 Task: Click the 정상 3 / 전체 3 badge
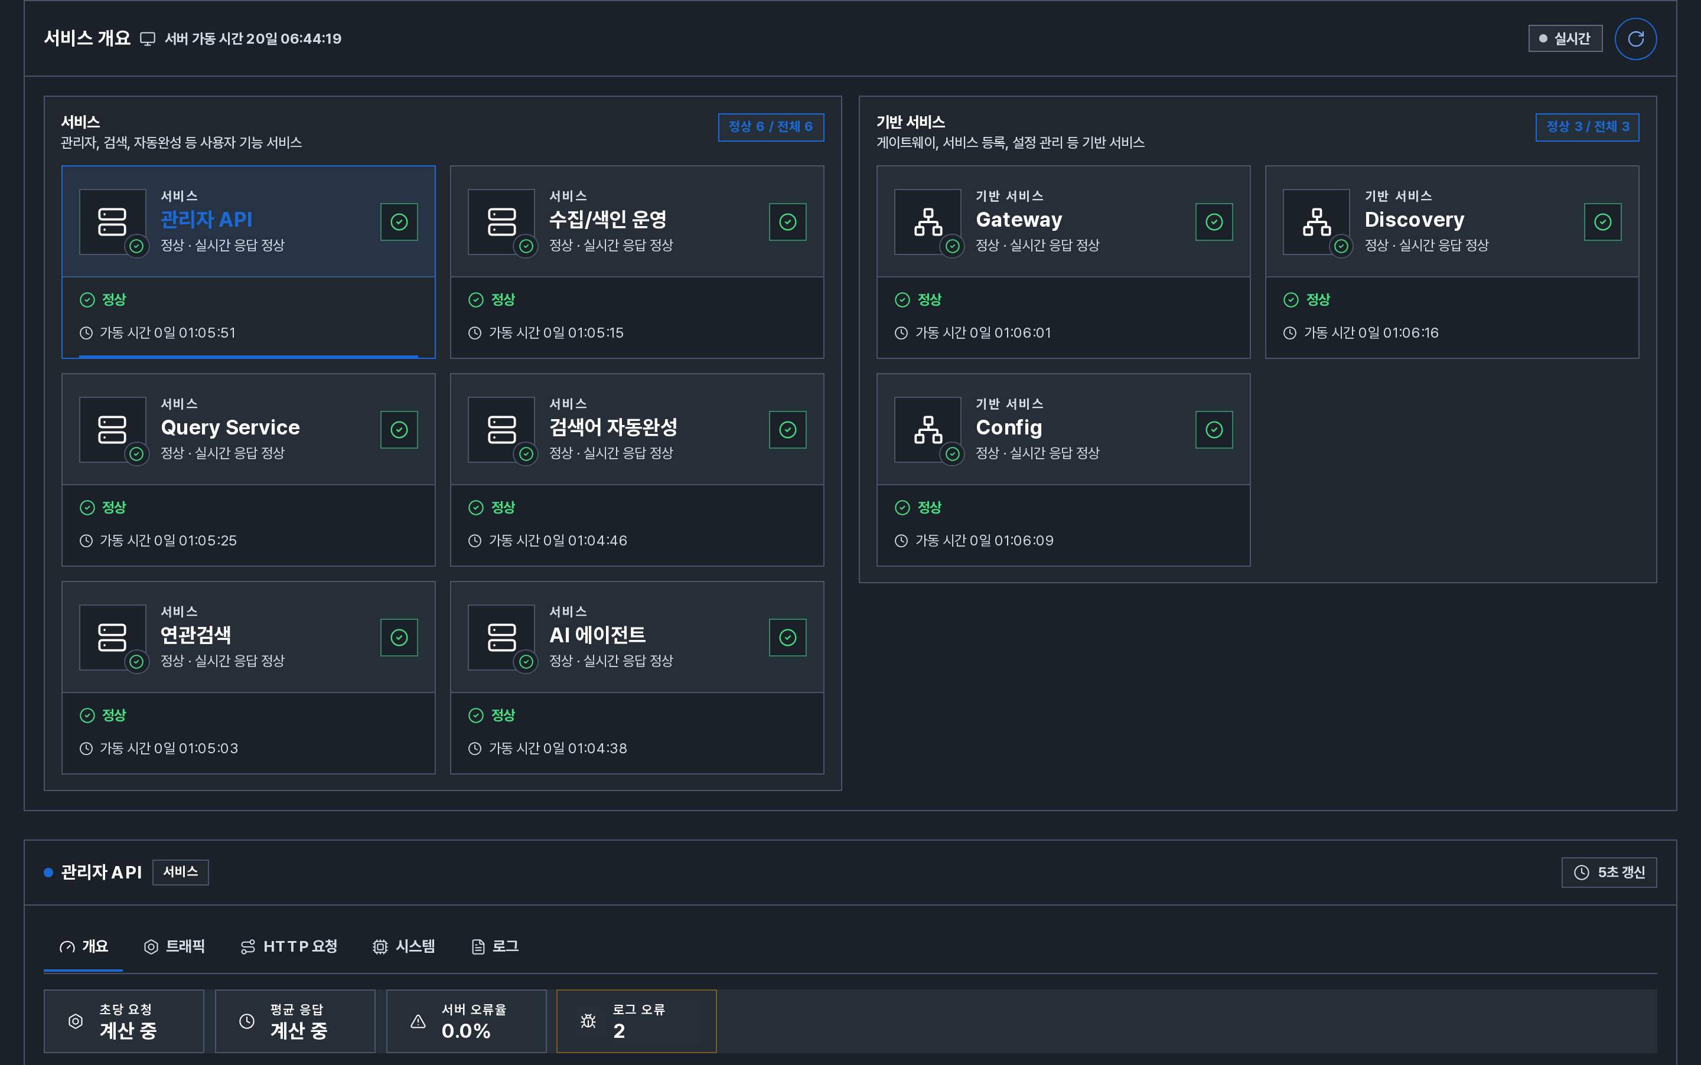pos(1587,127)
